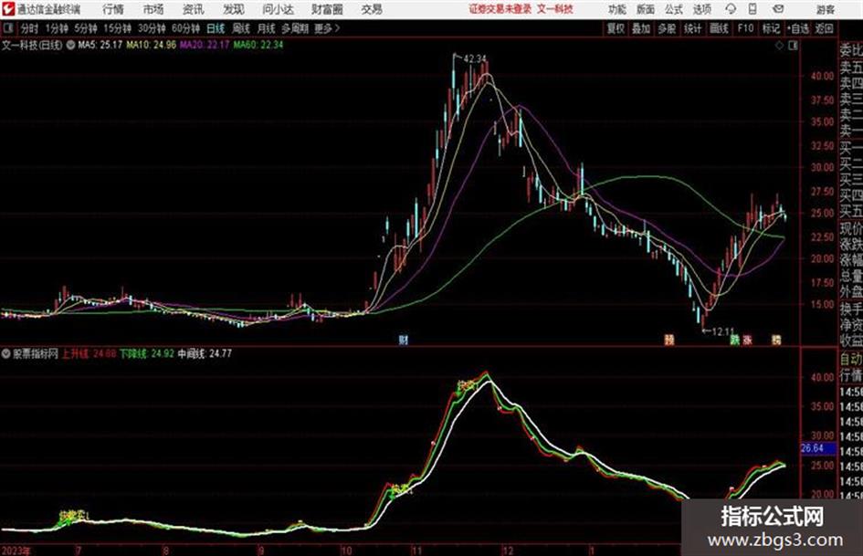Open the 画线 drawing tools

(x=719, y=28)
